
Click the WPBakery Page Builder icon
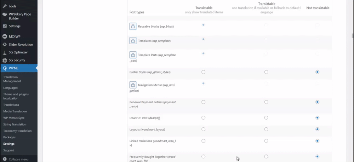point(5,15)
